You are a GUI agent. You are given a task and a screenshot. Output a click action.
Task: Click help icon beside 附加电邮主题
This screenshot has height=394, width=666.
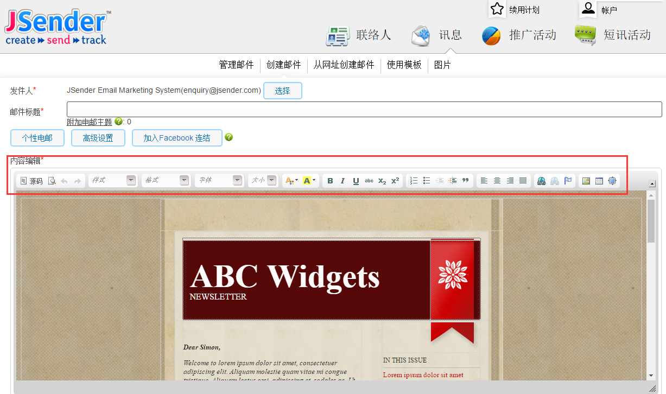tap(118, 122)
